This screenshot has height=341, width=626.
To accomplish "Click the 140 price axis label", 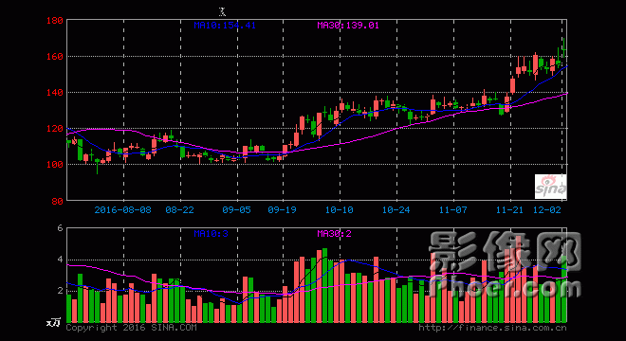I will [x=55, y=93].
